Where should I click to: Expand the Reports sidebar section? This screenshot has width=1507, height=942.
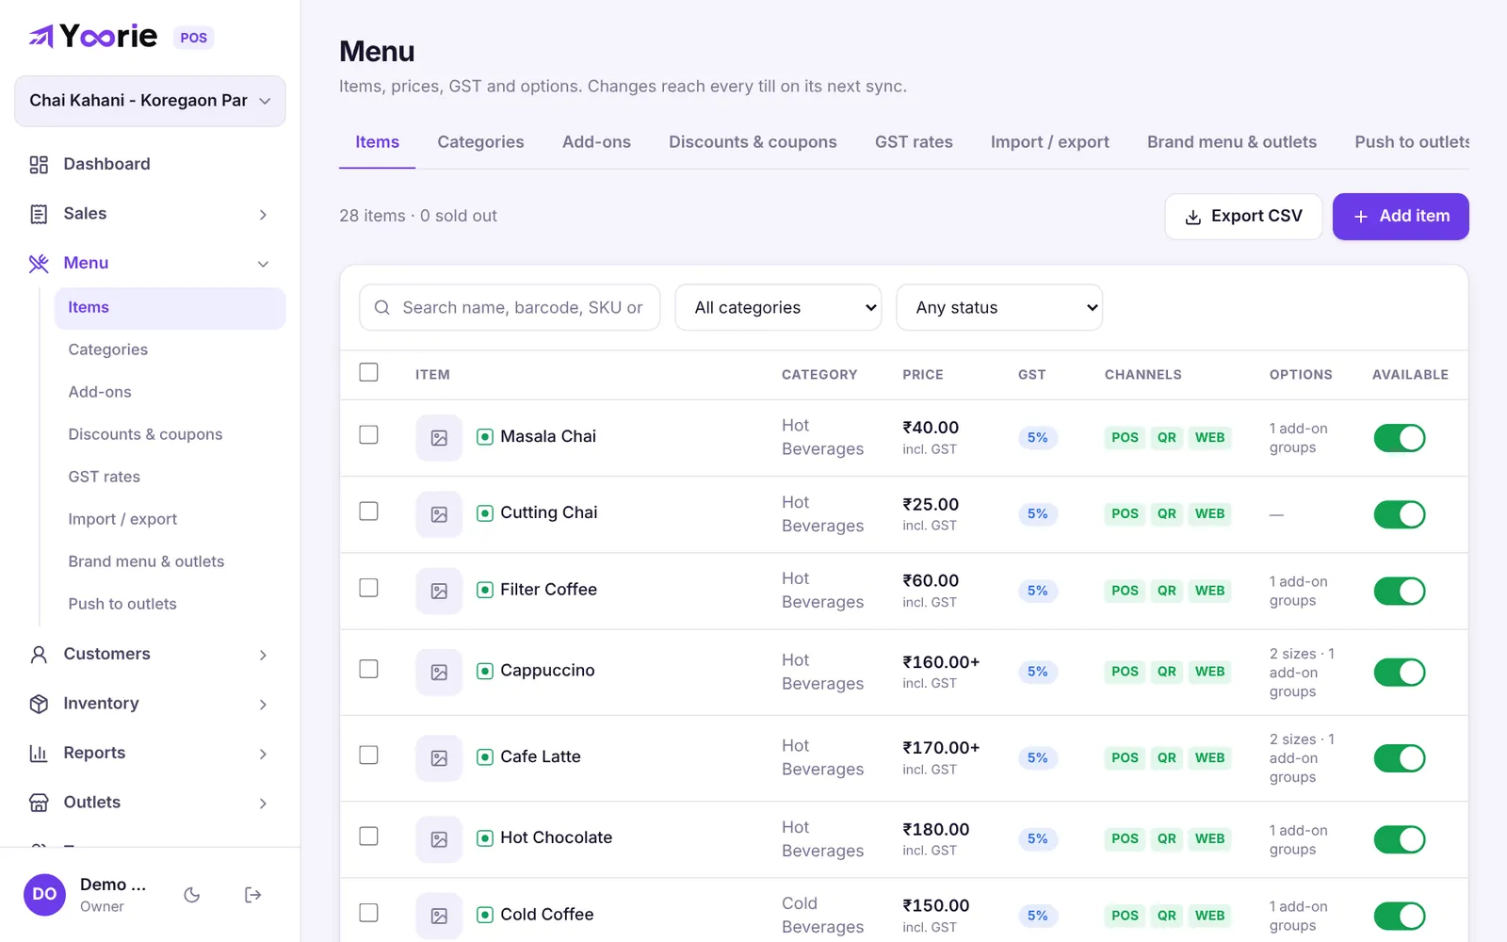(263, 754)
